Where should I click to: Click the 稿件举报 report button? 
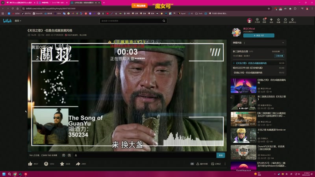pyautogui.click(x=202, y=164)
